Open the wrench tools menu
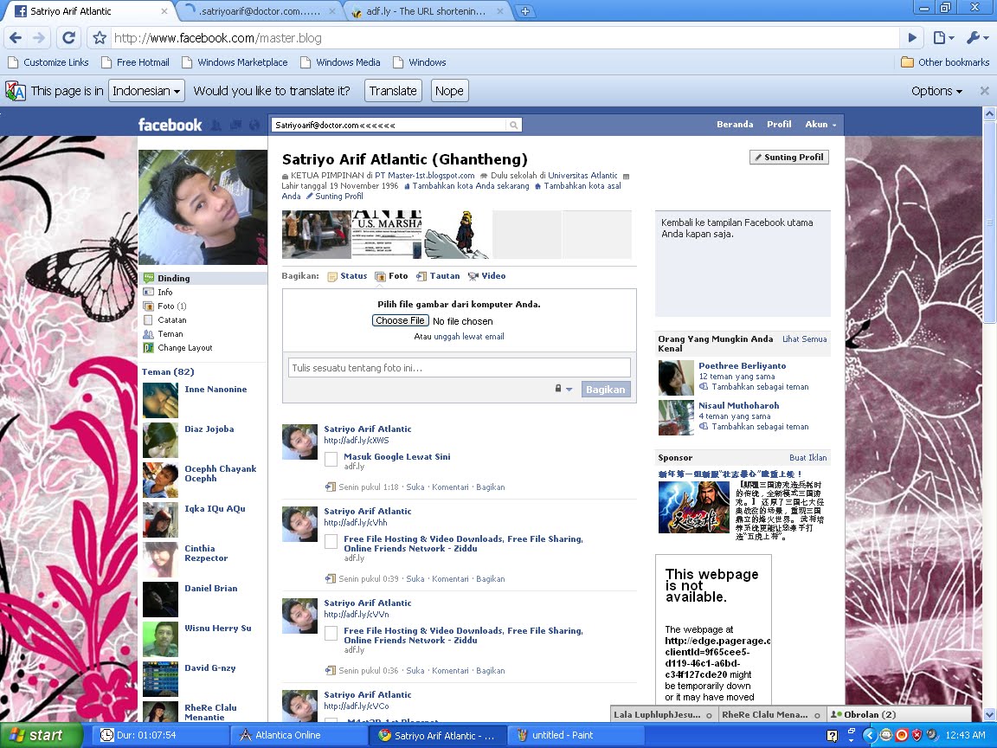 click(x=977, y=37)
